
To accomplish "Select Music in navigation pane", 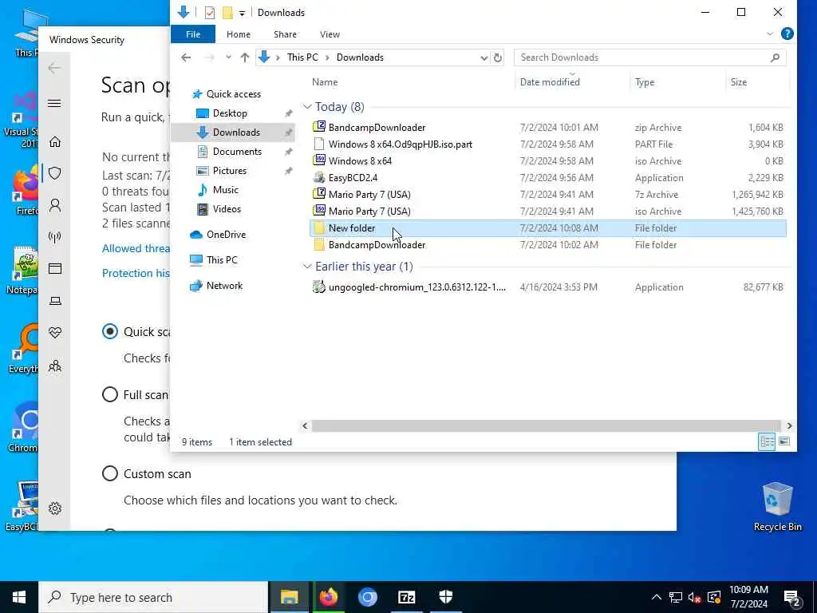I will [x=225, y=190].
